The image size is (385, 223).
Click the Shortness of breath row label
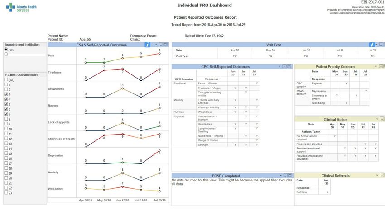pos(62,139)
